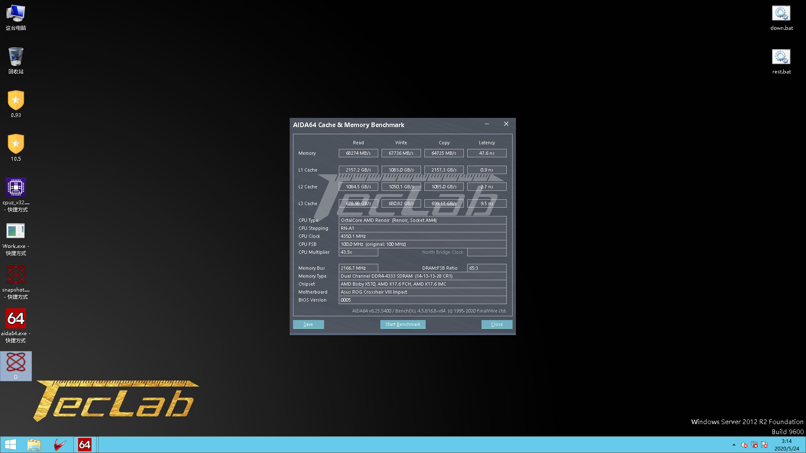This screenshot has width=806, height=453.
Task: Click the Close button in benchmark dialog
Action: pos(497,324)
